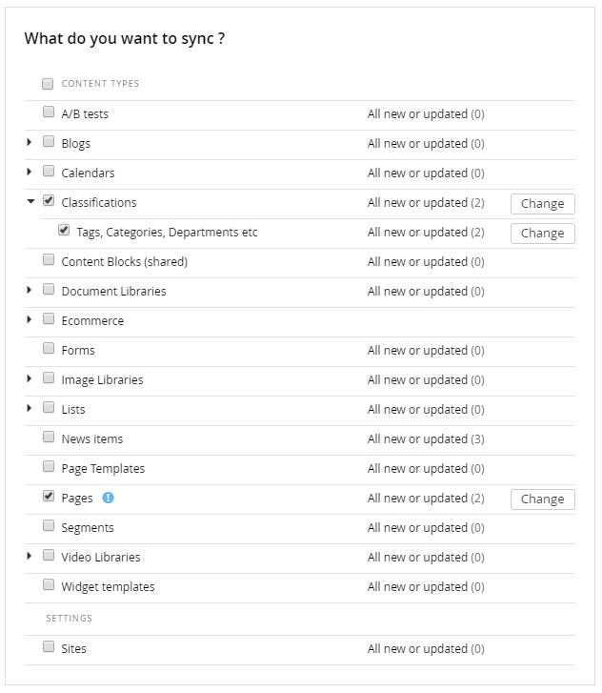Uncheck the Classifications checkbox
The image size is (602, 693).
tap(49, 201)
